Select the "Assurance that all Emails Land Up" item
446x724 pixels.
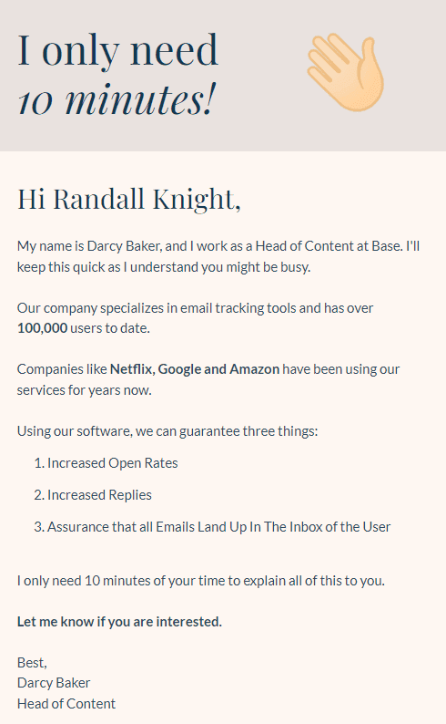pos(147,527)
